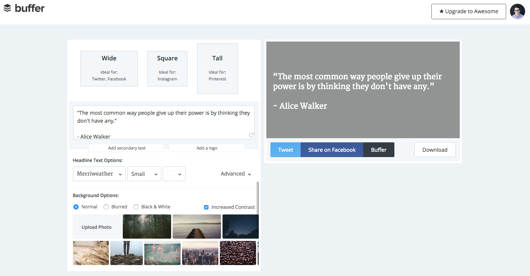
Task: Choose the wooden pier lake photo
Action: click(197, 227)
